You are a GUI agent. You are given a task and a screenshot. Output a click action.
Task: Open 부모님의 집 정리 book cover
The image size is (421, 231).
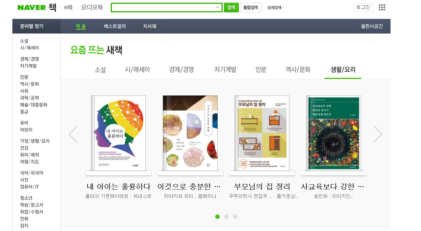click(262, 133)
